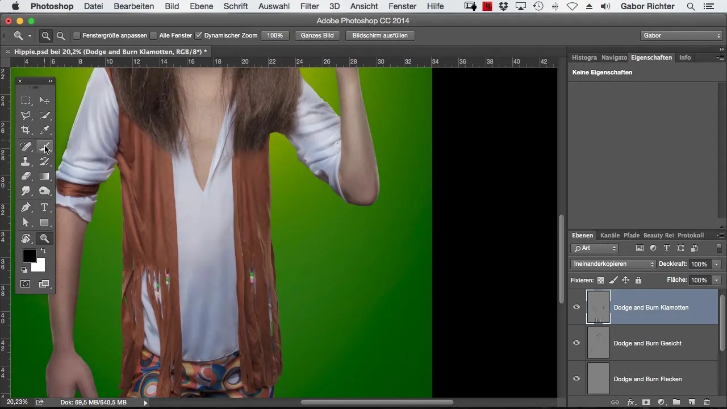Filter layers by smart objects
The height and width of the screenshot is (409, 727).
694,248
